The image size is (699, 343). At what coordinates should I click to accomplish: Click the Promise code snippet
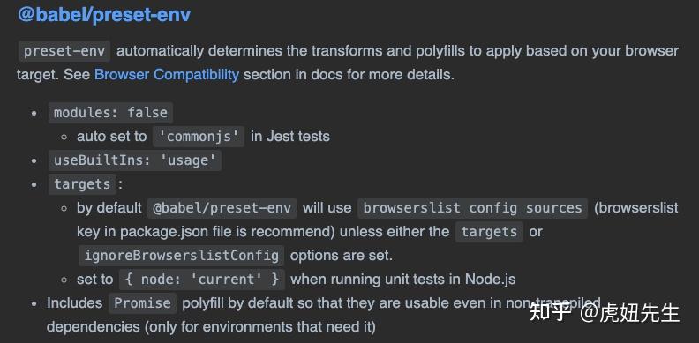pos(143,303)
